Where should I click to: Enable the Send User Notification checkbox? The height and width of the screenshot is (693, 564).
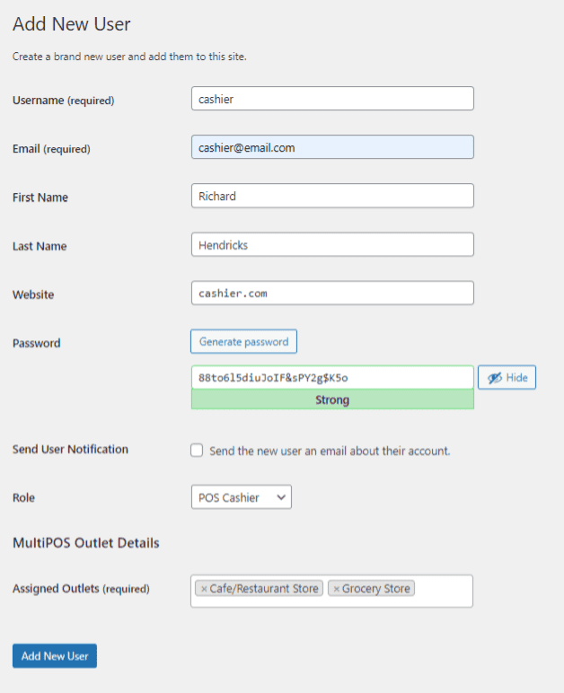point(197,451)
